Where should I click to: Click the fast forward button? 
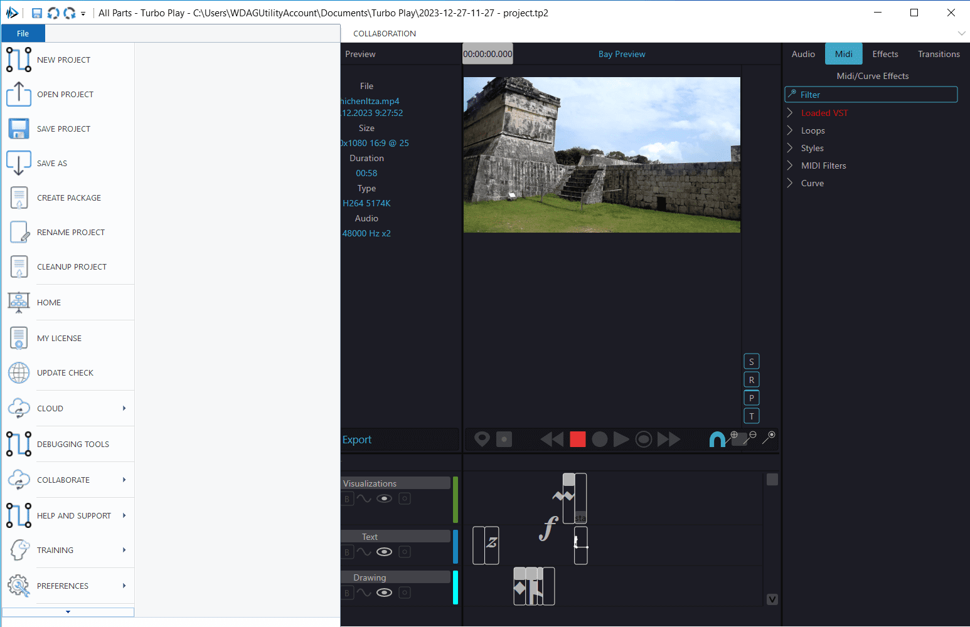[x=669, y=440]
